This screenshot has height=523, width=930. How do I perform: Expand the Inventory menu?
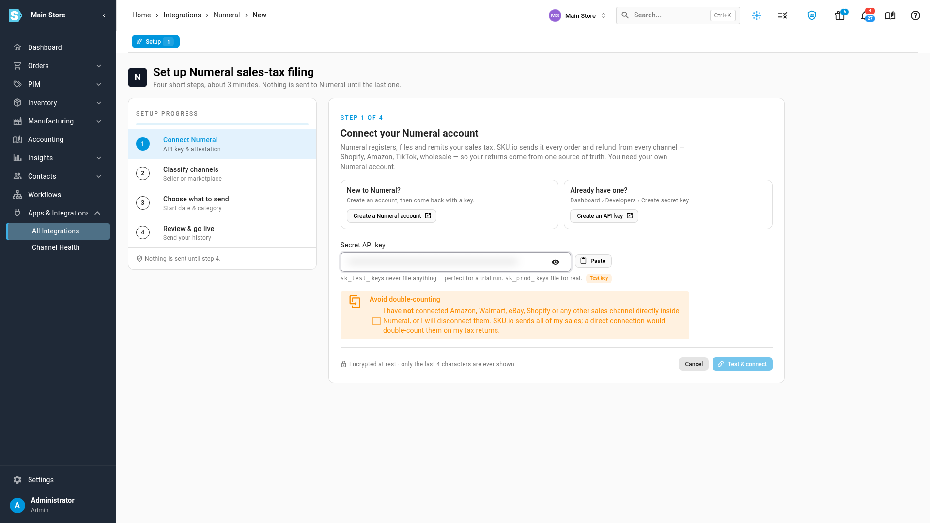(x=58, y=103)
